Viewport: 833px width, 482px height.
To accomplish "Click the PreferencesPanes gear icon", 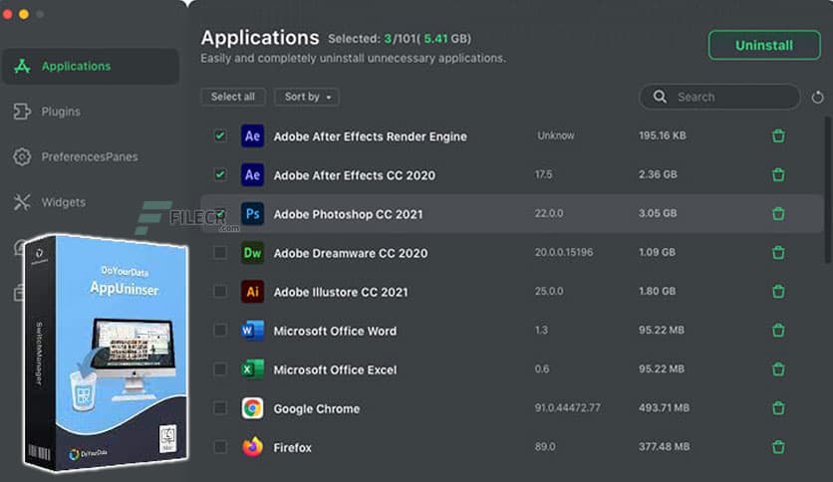I will tap(22, 156).
